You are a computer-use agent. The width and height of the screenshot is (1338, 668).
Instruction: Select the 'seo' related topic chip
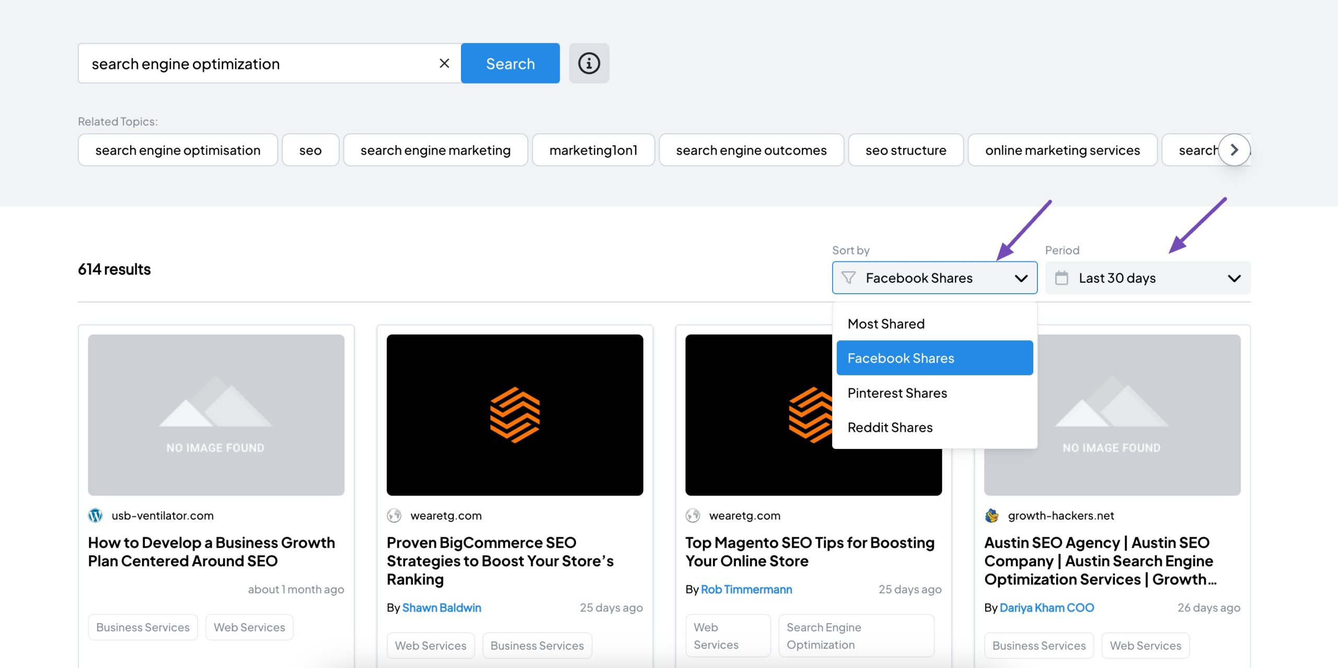310,150
